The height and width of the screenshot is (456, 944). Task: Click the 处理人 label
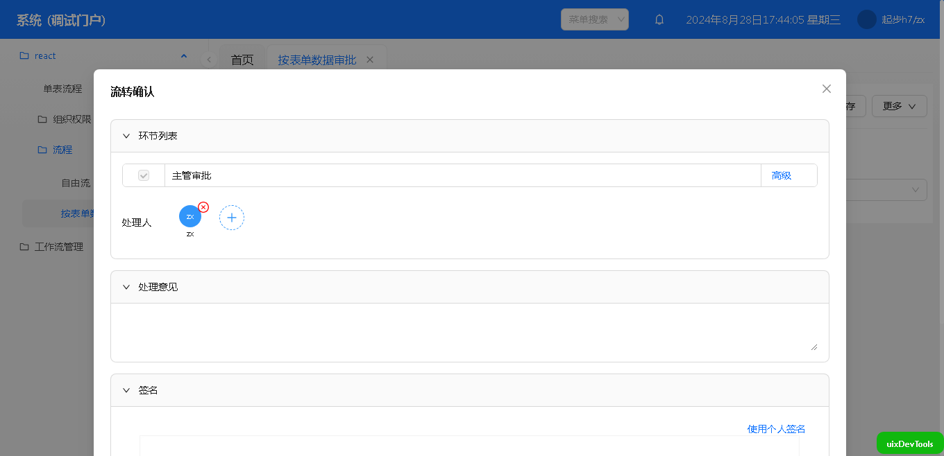[137, 222]
